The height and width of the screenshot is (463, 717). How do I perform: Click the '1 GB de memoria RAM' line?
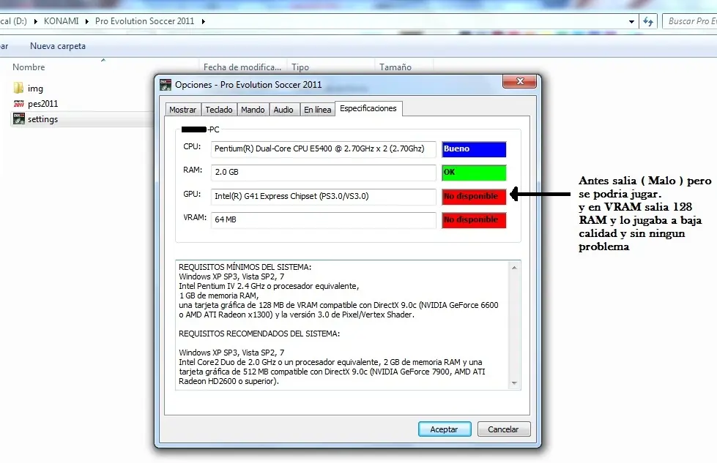(218, 296)
